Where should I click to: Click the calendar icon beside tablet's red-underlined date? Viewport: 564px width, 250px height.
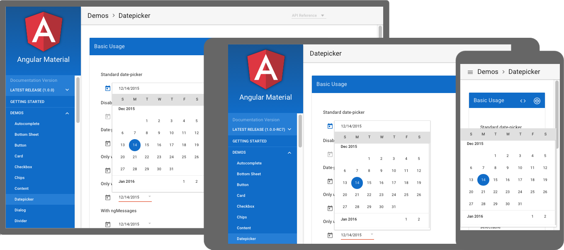(x=330, y=235)
